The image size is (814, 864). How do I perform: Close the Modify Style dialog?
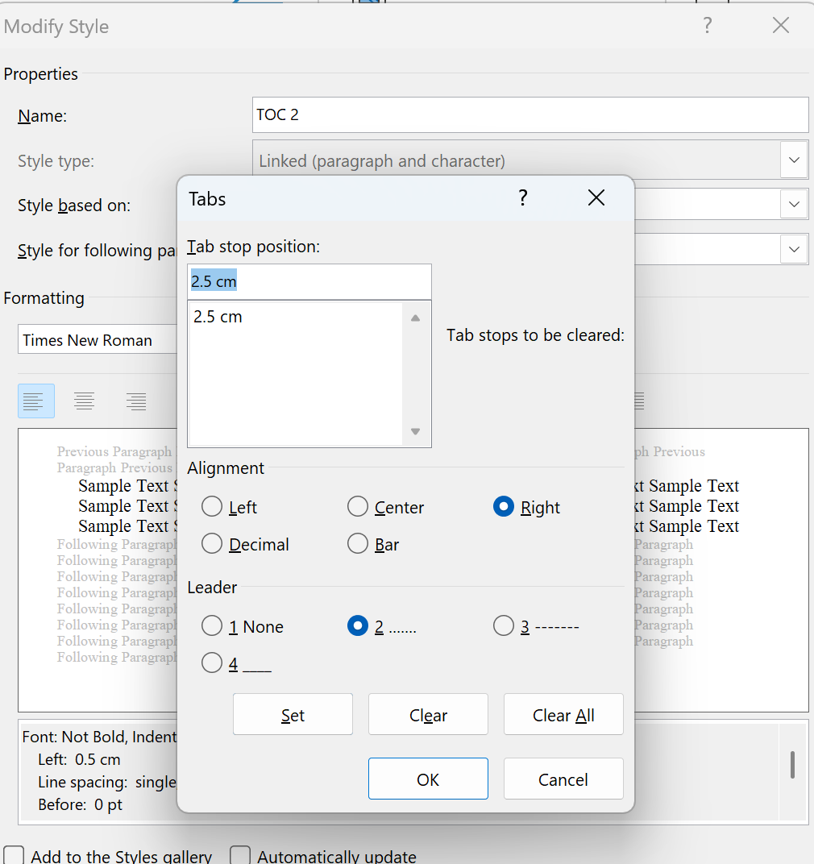pyautogui.click(x=780, y=25)
